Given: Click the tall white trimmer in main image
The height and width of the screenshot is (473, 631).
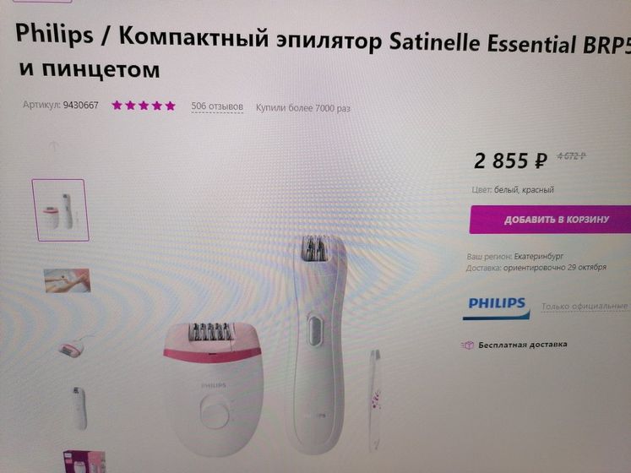Looking at the screenshot, I should (317, 345).
